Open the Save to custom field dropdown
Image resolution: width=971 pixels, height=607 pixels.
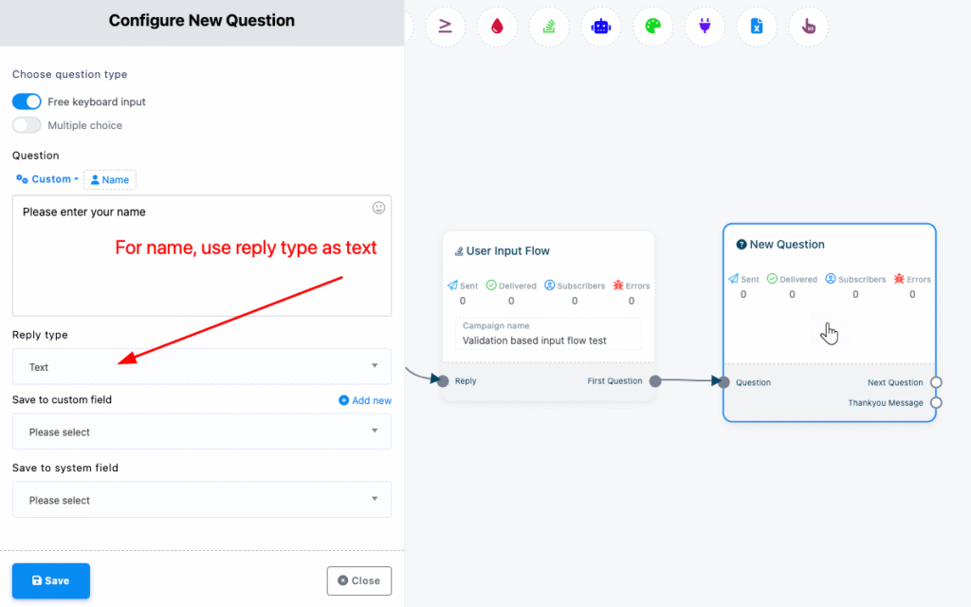202,432
